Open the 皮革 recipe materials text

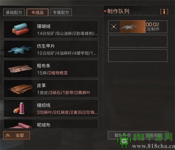pos(64,93)
